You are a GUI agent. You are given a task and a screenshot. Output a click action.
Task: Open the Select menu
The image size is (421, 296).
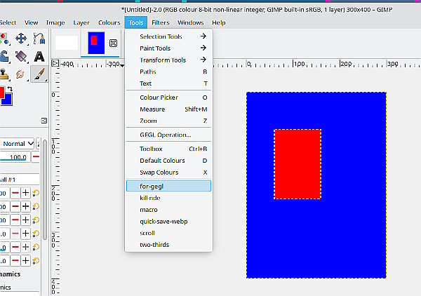pyautogui.click(x=8, y=22)
